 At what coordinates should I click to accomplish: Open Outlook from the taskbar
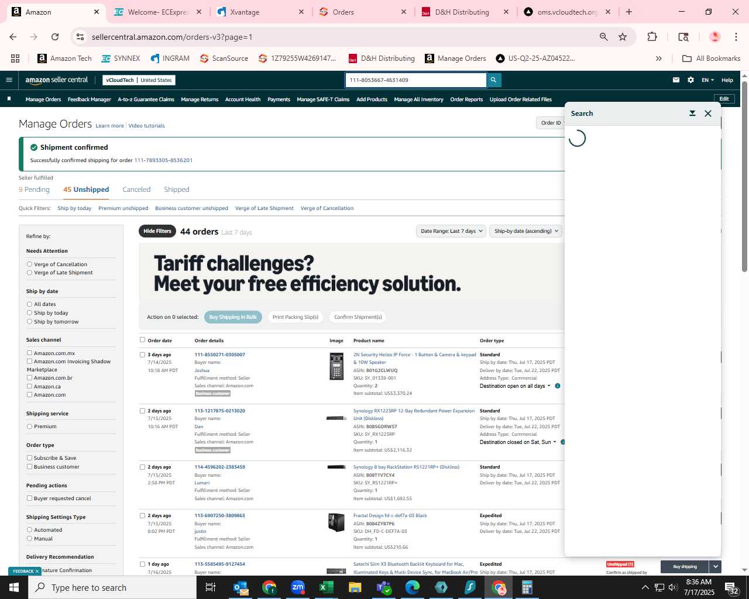[240, 587]
